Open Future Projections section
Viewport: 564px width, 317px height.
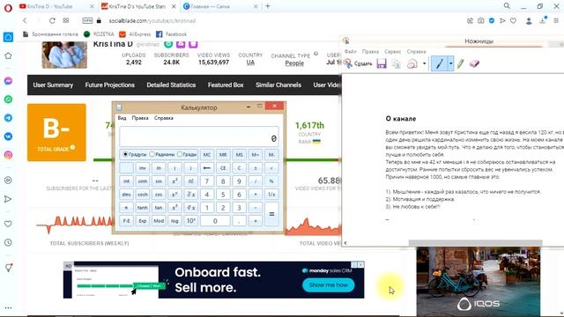pos(109,85)
